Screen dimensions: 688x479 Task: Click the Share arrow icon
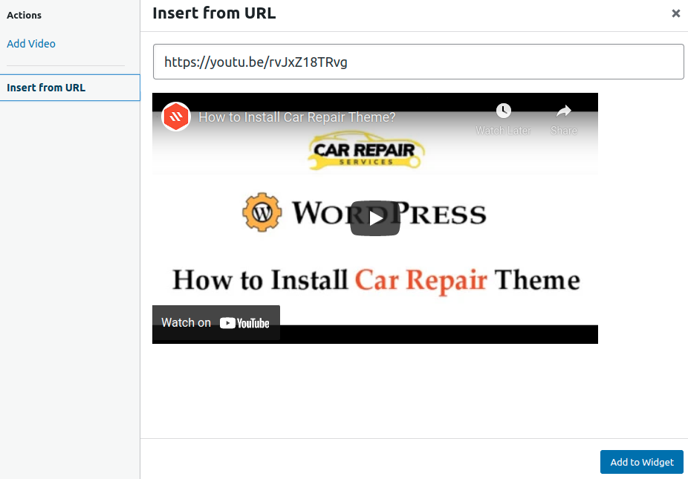563,111
